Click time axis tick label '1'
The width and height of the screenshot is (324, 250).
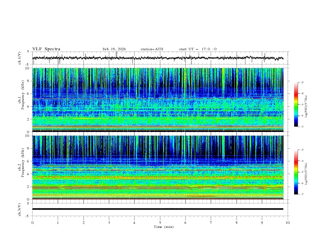[58, 223]
